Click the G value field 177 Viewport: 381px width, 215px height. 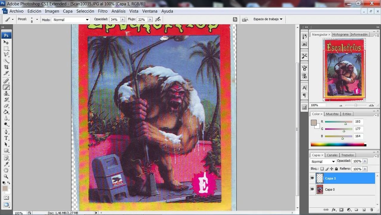tap(358, 129)
